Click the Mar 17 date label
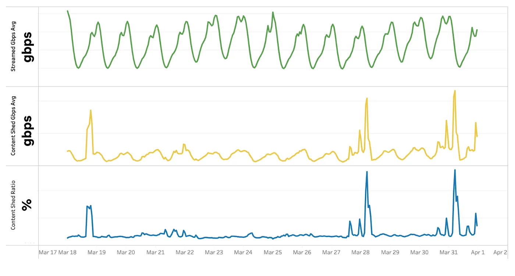Viewport: 515px width, 276px height. (48, 253)
